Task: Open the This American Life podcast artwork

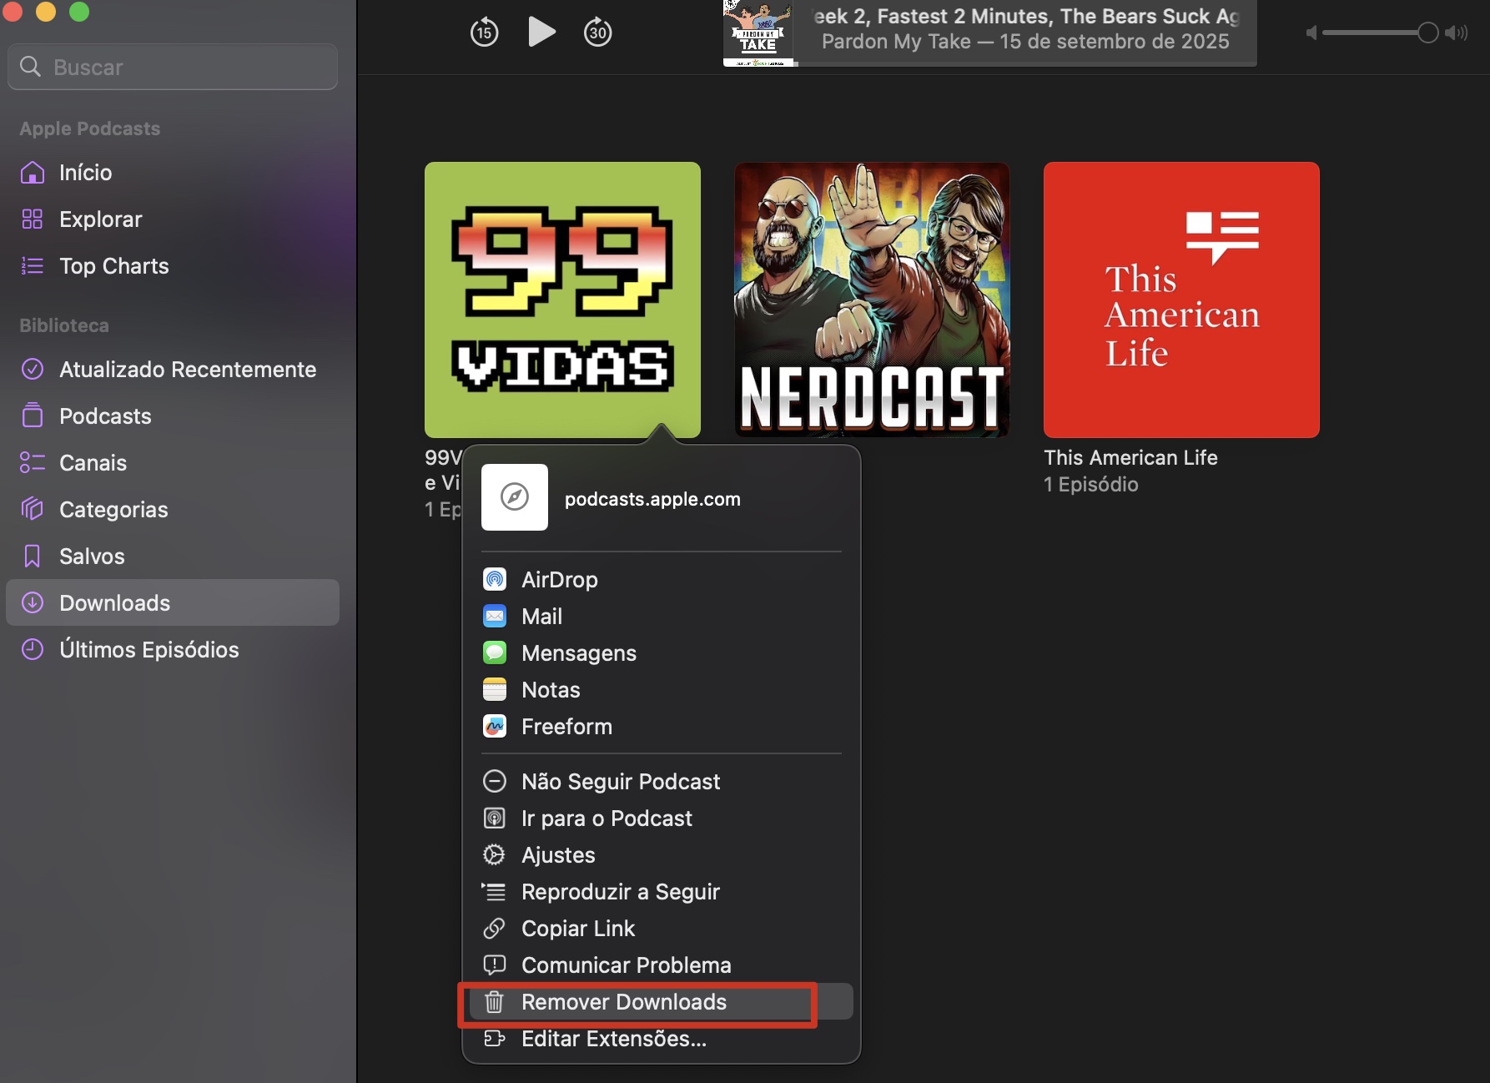Action: pos(1180,299)
